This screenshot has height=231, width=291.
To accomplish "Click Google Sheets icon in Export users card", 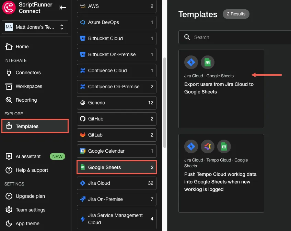I will (x=208, y=62).
